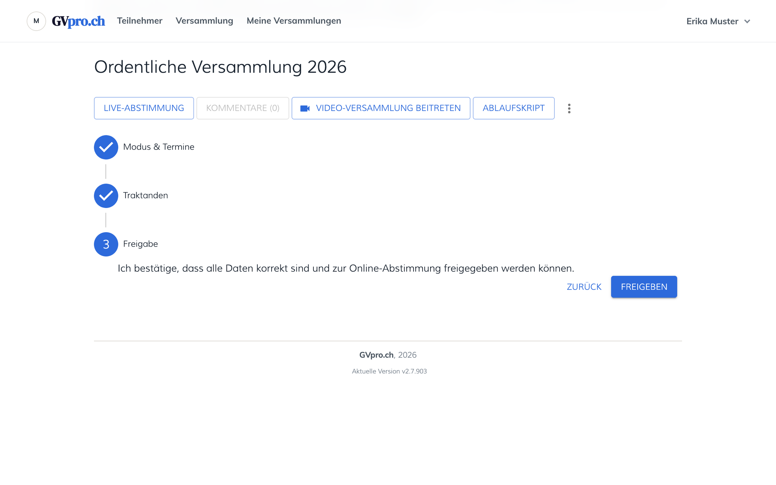Screen dimensions: 776x485
Task: Open the ABLAUFSKRIPT button
Action: [x=514, y=108]
